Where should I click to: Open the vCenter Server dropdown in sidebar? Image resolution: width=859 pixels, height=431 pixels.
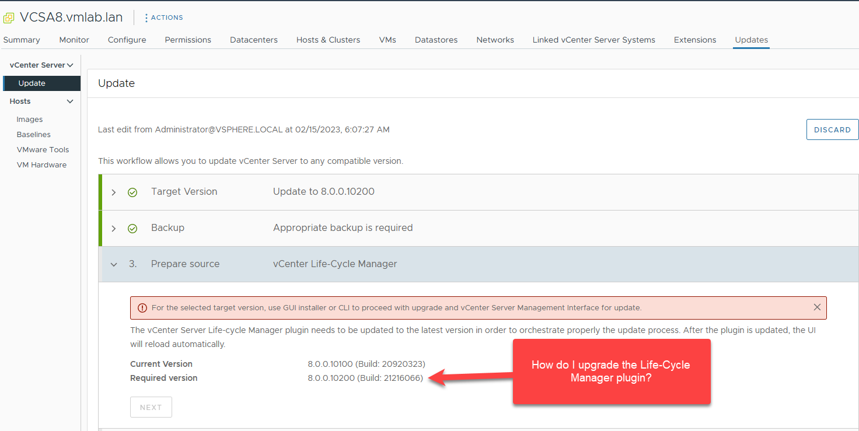point(40,64)
